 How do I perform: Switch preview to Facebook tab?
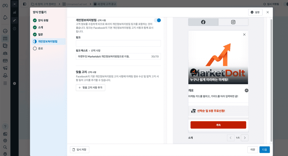coord(203,22)
